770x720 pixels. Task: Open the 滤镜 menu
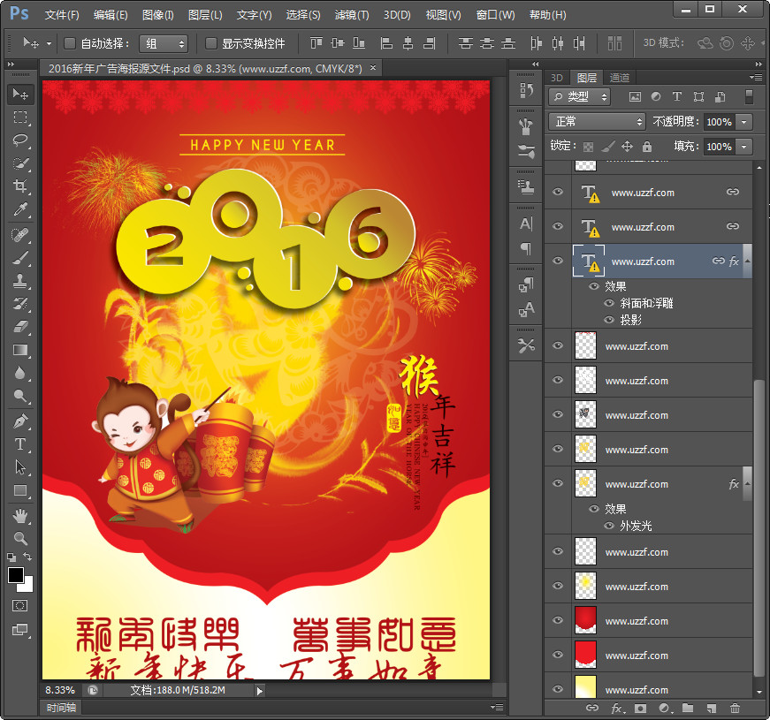pyautogui.click(x=350, y=14)
